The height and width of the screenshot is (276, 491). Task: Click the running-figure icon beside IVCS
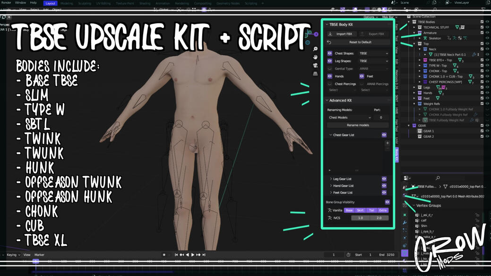pyautogui.click(x=329, y=218)
